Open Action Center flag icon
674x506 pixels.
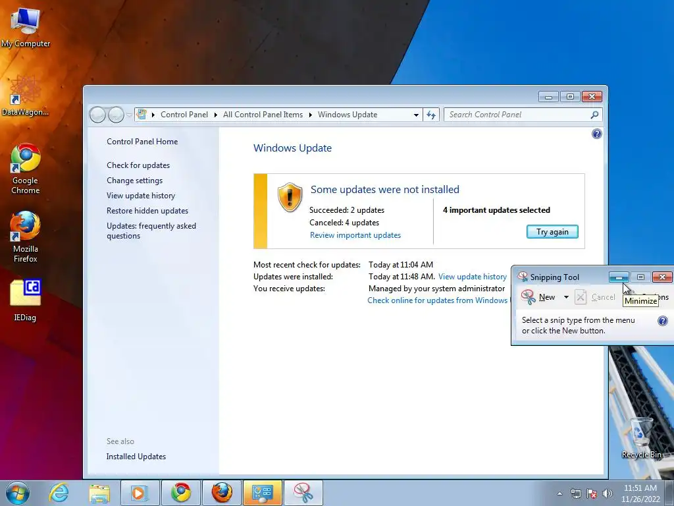(592, 493)
